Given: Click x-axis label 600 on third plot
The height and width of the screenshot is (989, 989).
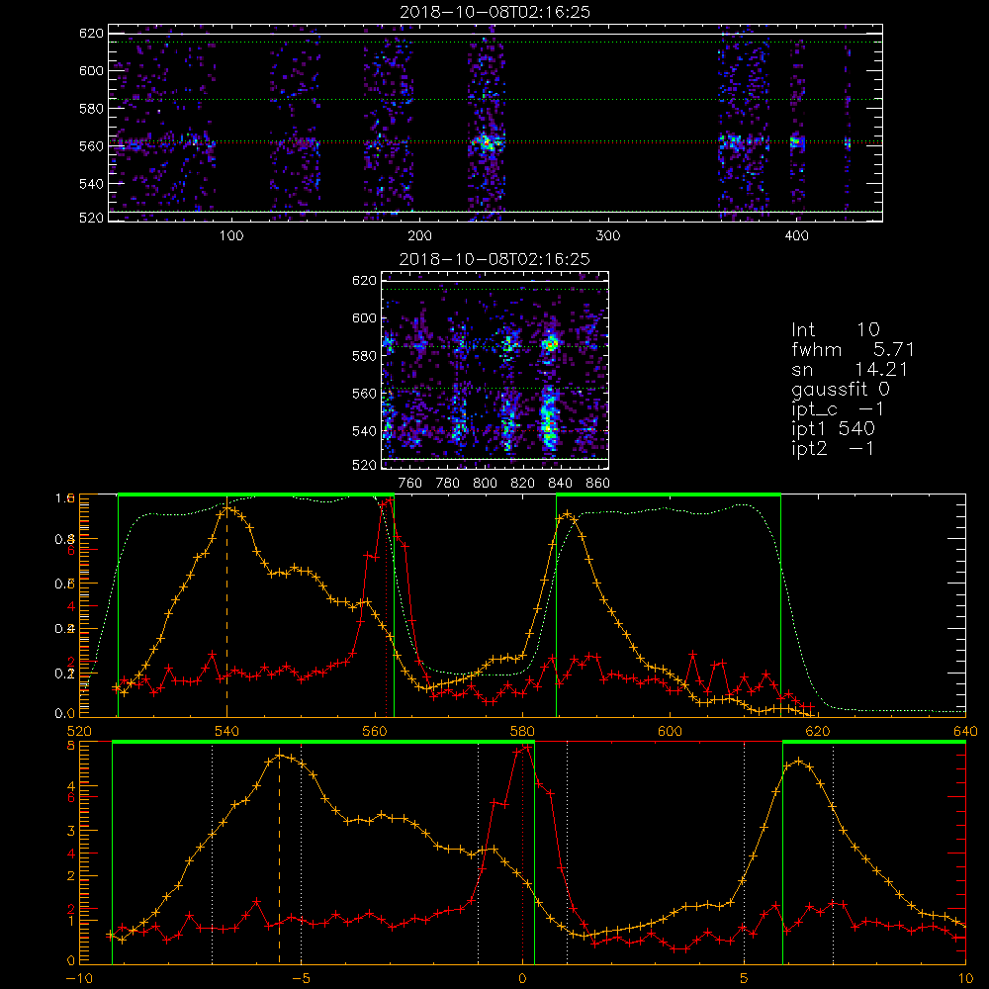Looking at the screenshot, I should pos(670,731).
